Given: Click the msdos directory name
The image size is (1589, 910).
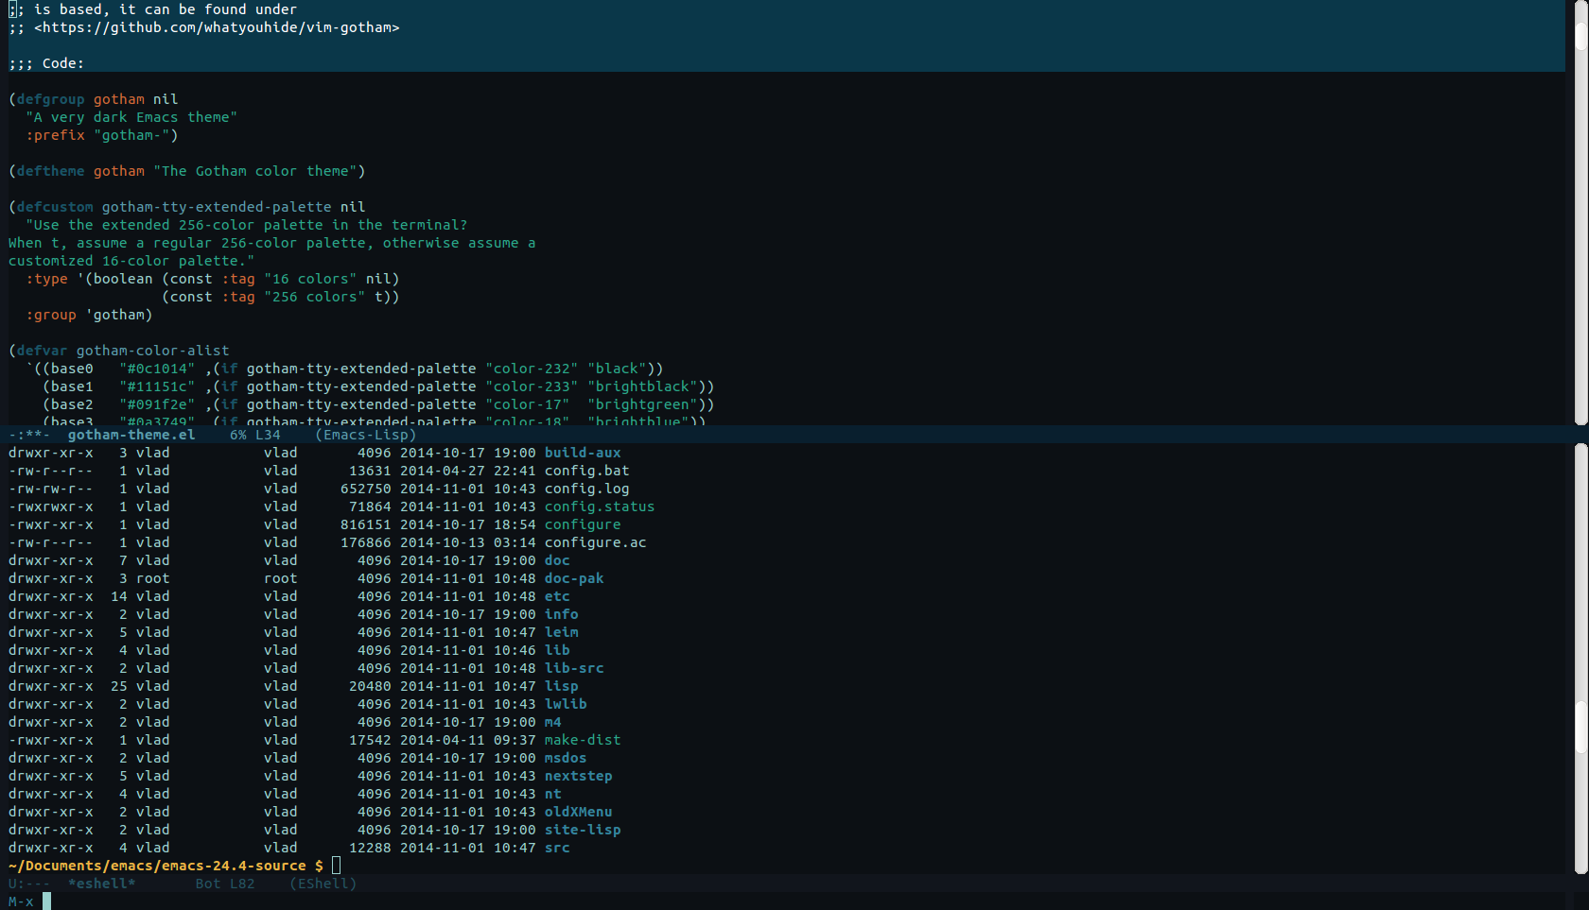Looking at the screenshot, I should [x=566, y=758].
